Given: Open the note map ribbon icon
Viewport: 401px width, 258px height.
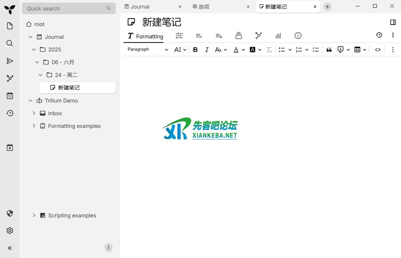Looking at the screenshot, I should pos(259,35).
